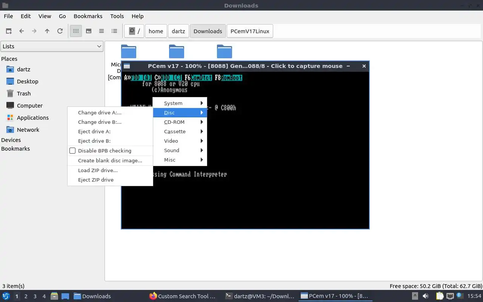This screenshot has width=483, height=302.
Task: Navigate to dartz path segment
Action: pyautogui.click(x=178, y=31)
